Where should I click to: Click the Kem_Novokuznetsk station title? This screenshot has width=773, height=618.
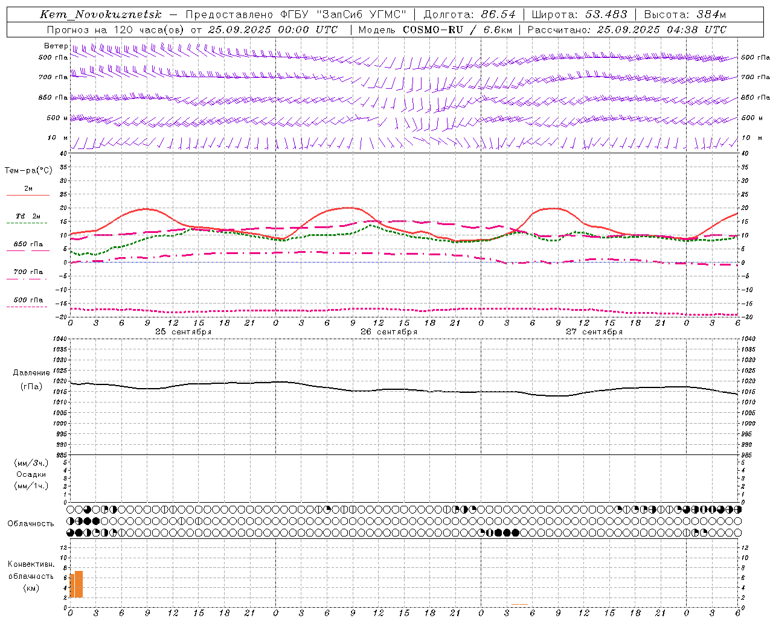click(x=101, y=14)
